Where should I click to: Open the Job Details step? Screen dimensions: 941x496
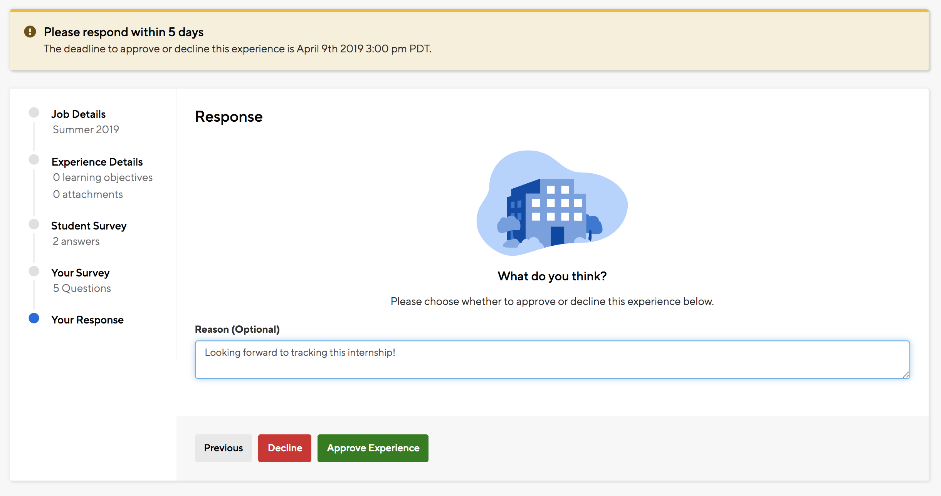(x=78, y=114)
